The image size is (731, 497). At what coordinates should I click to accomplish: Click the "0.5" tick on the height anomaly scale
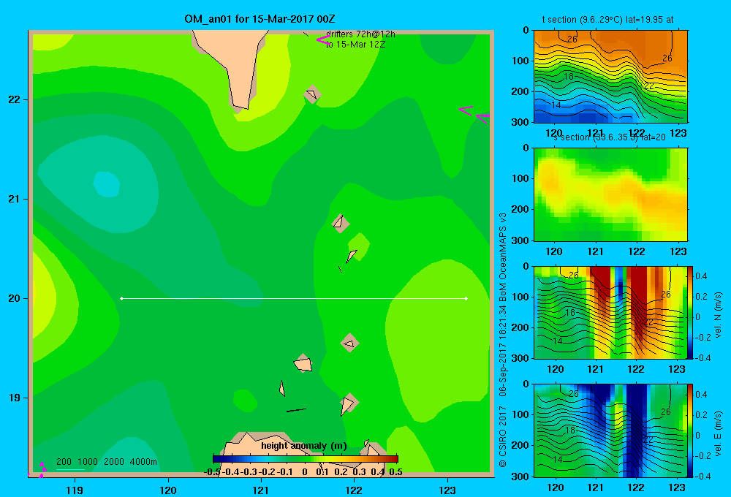(x=395, y=472)
